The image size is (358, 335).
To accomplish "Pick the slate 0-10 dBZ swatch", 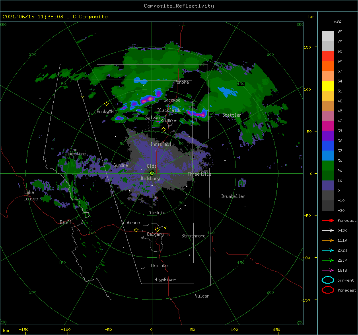I will point(328,186).
